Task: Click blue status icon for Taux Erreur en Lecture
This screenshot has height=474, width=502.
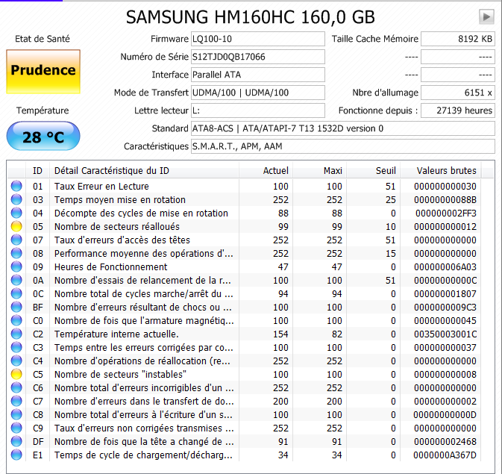Action: (16, 186)
